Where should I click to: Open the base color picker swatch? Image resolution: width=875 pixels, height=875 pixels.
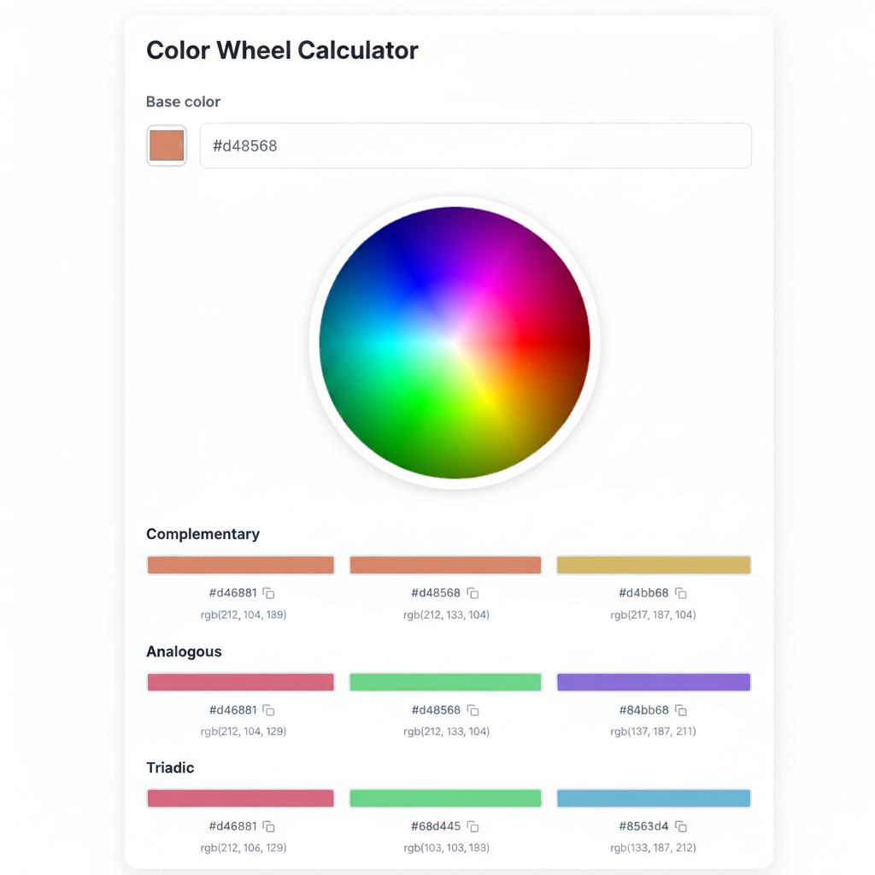[x=167, y=145]
